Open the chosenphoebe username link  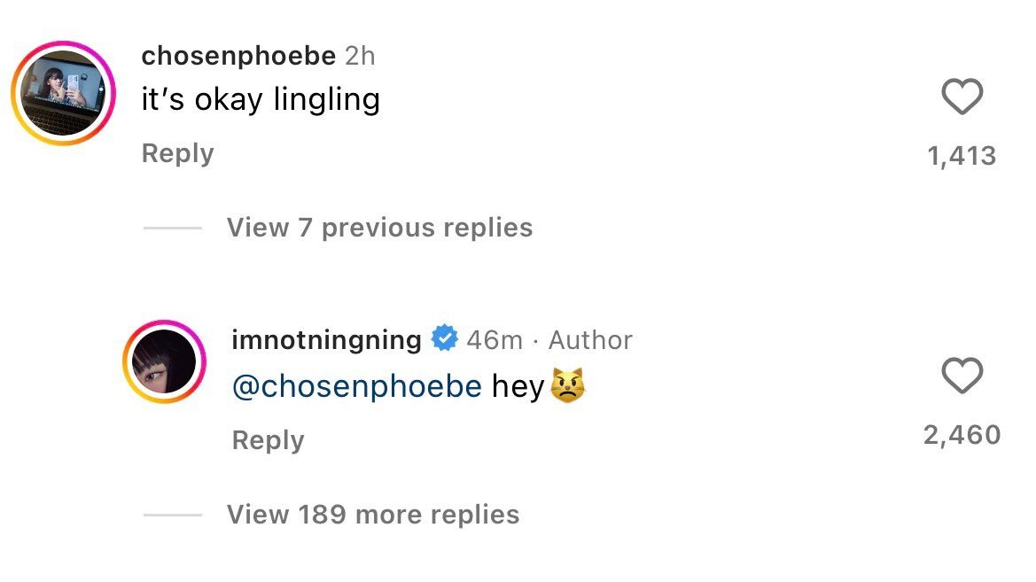pos(238,56)
